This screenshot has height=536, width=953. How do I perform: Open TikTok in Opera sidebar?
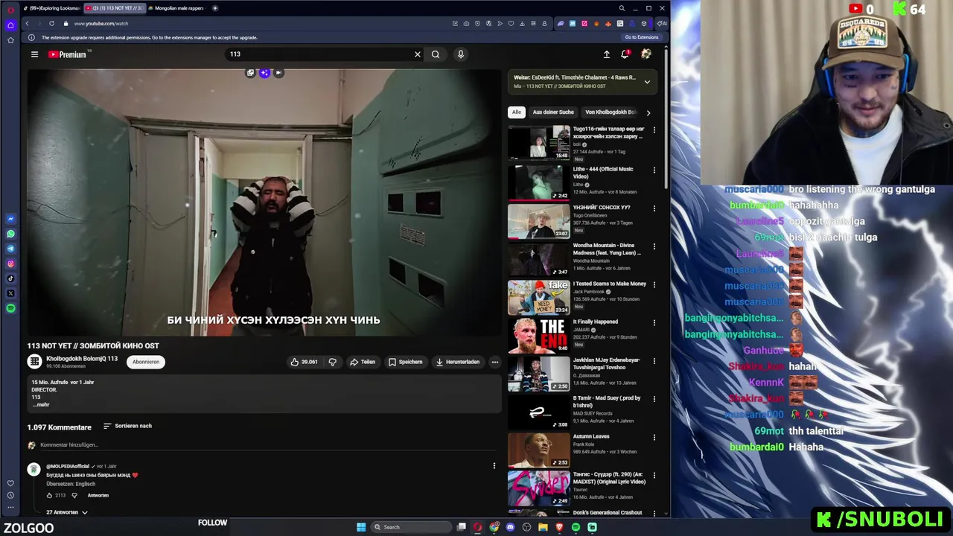(10, 278)
